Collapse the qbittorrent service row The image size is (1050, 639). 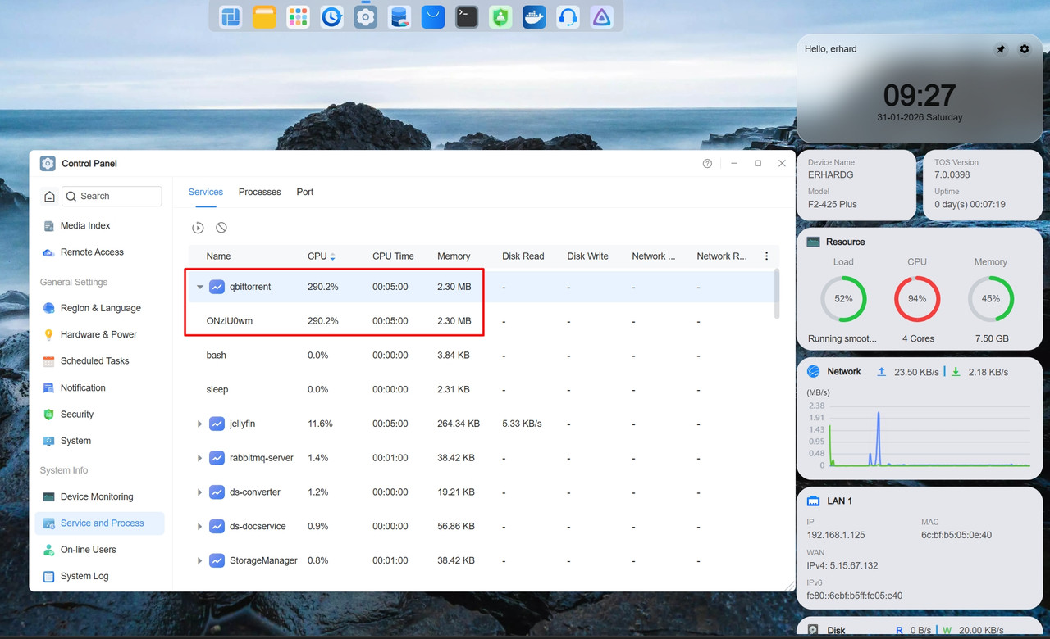[199, 287]
